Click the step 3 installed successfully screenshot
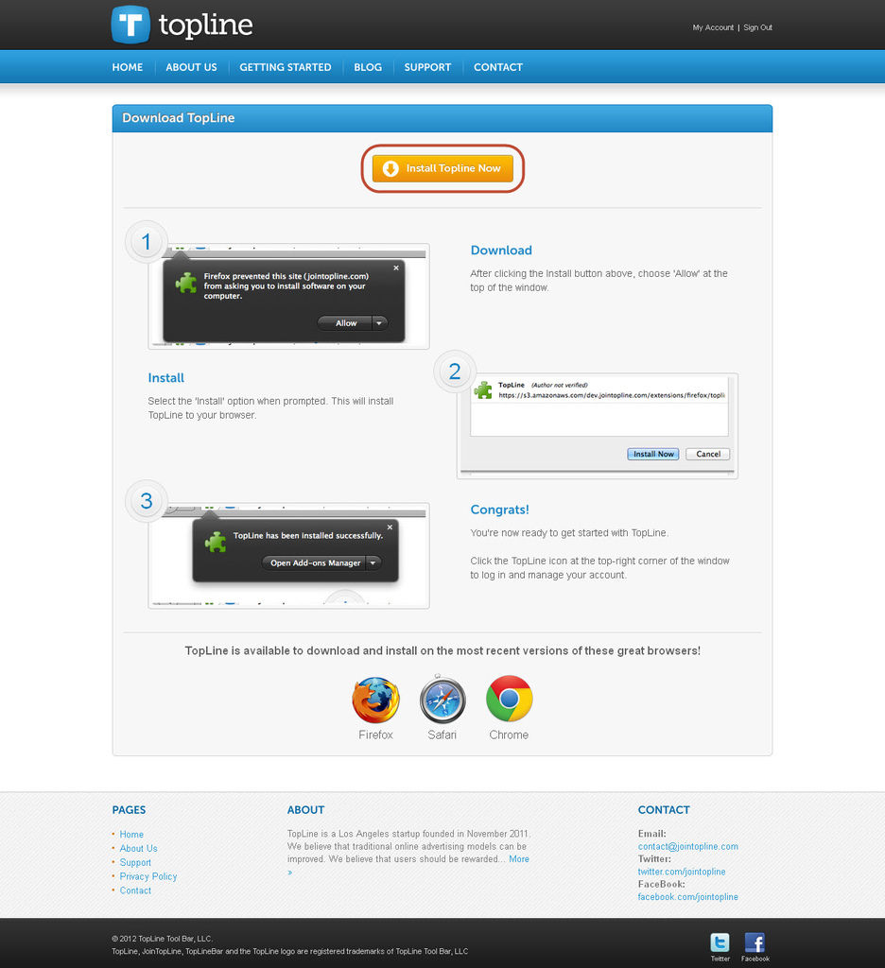Screen dimensions: 885x968 tap(289, 556)
